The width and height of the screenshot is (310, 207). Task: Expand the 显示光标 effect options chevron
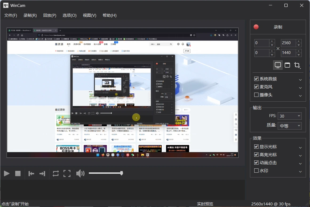point(300,147)
